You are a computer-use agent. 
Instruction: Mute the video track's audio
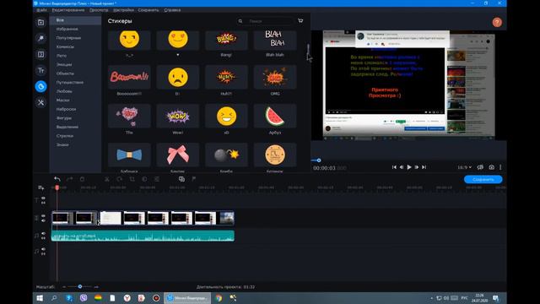point(43,220)
